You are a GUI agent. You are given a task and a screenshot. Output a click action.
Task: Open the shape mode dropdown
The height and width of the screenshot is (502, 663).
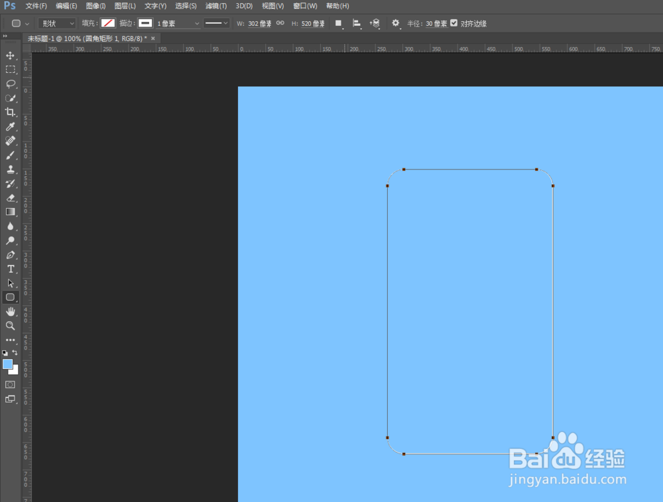[x=57, y=24]
